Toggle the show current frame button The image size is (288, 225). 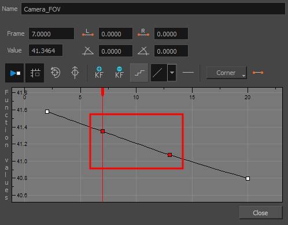pyautogui.click(x=14, y=73)
